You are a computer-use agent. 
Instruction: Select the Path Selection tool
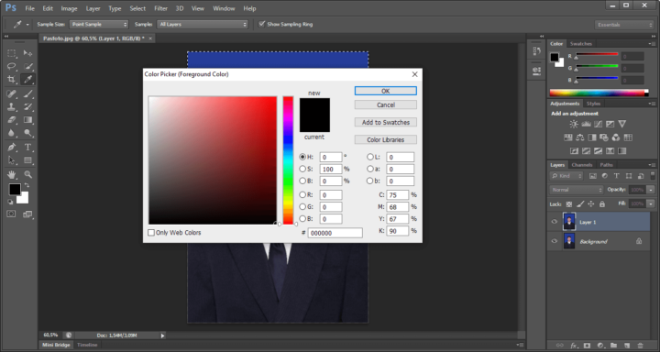(x=12, y=160)
